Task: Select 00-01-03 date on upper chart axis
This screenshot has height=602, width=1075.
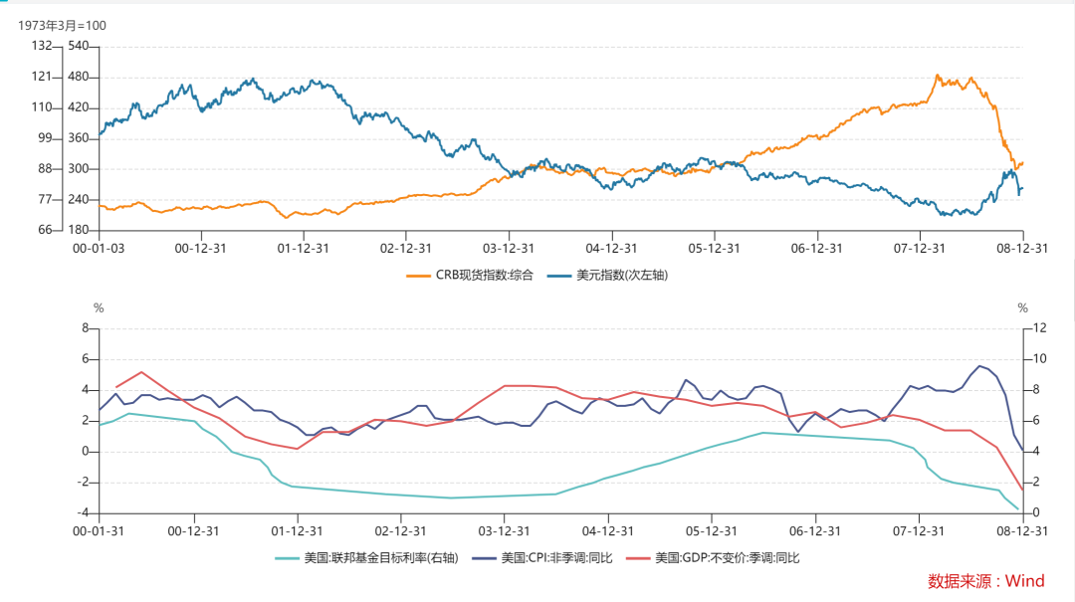Action: [x=100, y=248]
